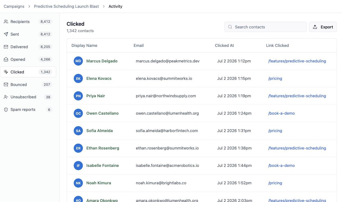Click the 1,342 contacts subtitle text
Image resolution: width=342 pixels, height=202 pixels.
[x=80, y=31]
